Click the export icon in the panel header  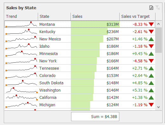coord(151,8)
